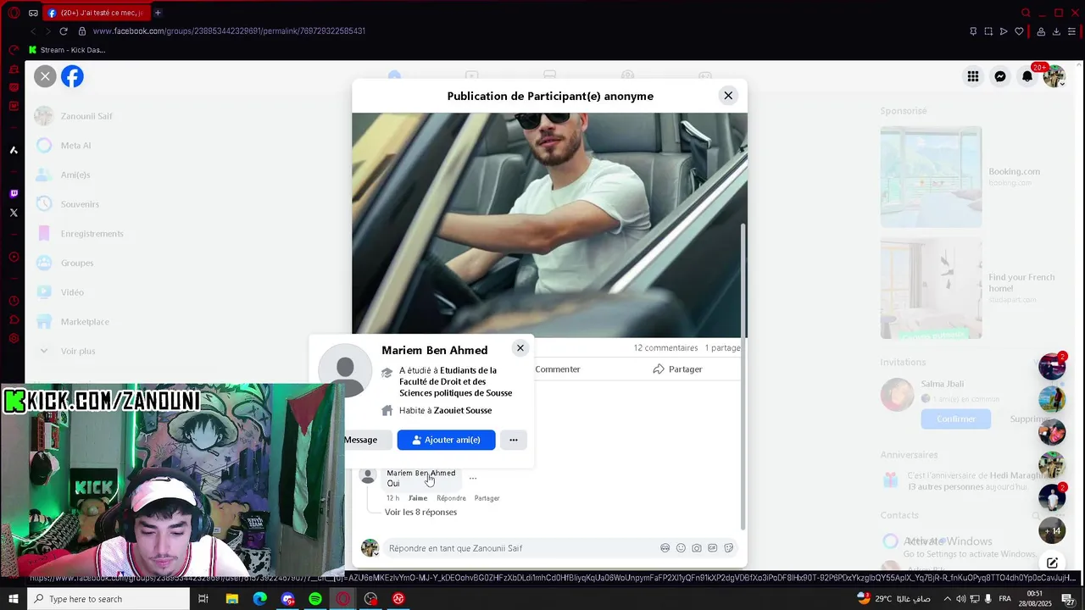Viewport: 1085px width, 610px height.
Task: Dismiss the Mariem Ben Ahmed profile card
Action: coord(520,348)
